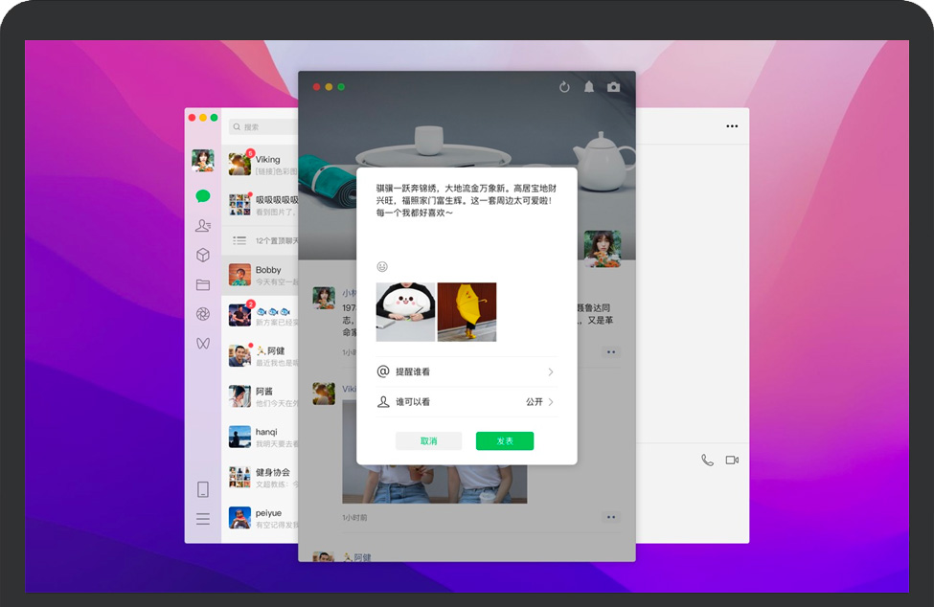Open the Files folder icon in the sidebar
Screen dimensions: 934x607
203,284
